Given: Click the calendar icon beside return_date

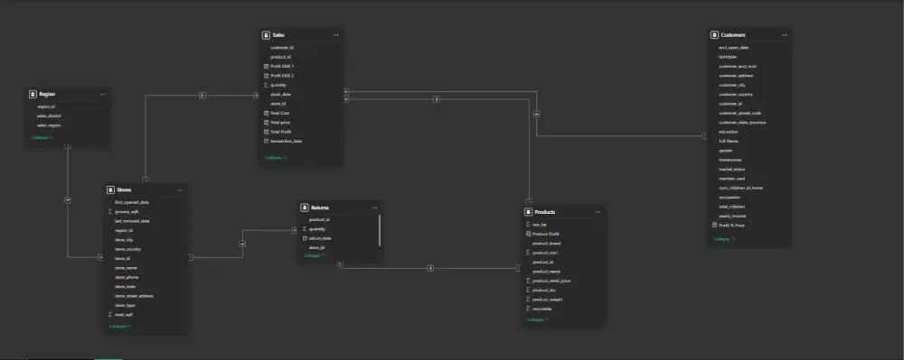Looking at the screenshot, I should 305,238.
